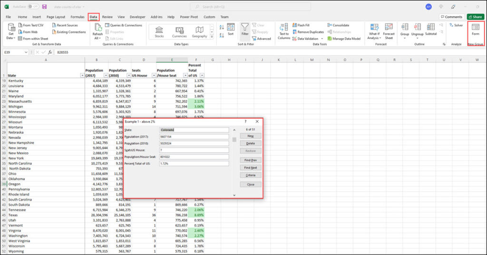The height and width of the screenshot is (255, 487).
Task: Select the Filter funnel icon
Action: [244, 29]
